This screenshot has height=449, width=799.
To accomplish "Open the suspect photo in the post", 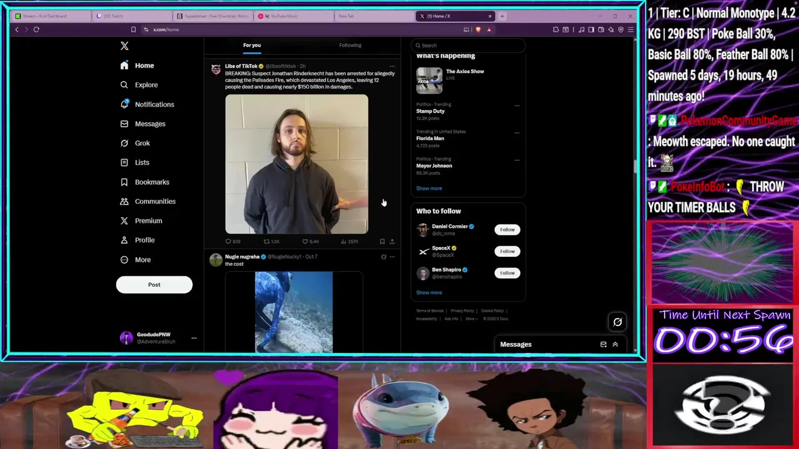I will tap(297, 164).
